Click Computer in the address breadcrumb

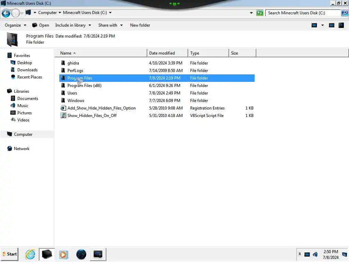[47, 13]
